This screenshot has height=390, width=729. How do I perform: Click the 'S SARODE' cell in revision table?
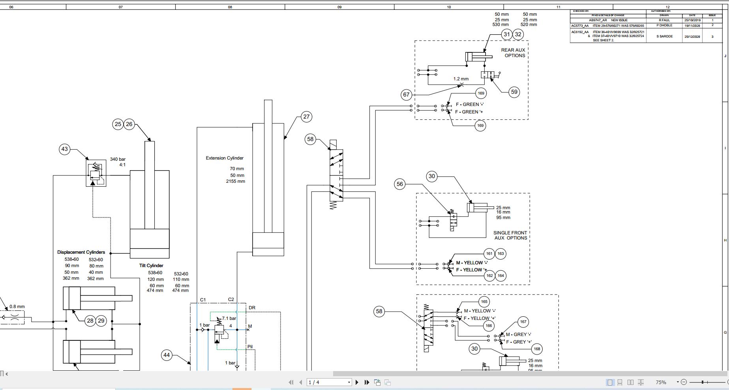665,37
